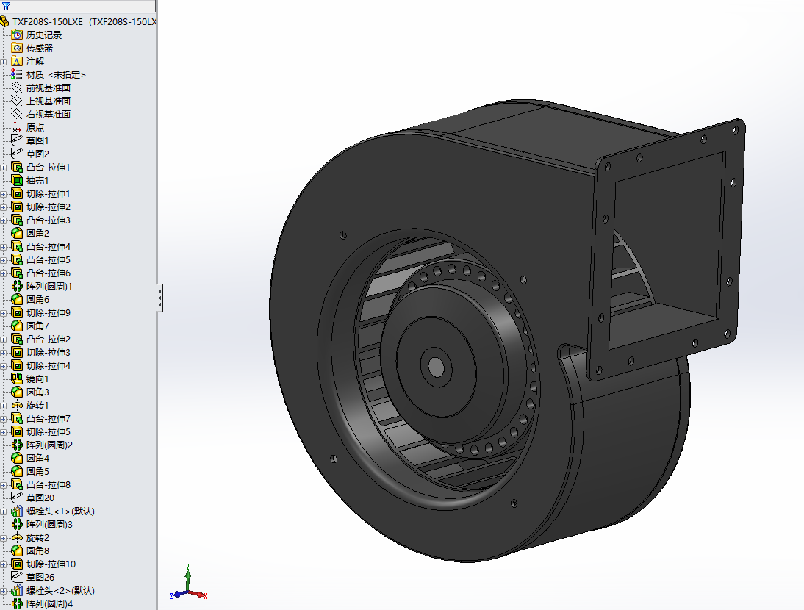Select the 草图2 sketch icon
Image resolution: width=804 pixels, height=610 pixels.
coord(17,154)
